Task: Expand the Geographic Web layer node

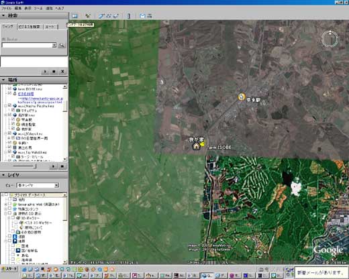Action: (6, 205)
